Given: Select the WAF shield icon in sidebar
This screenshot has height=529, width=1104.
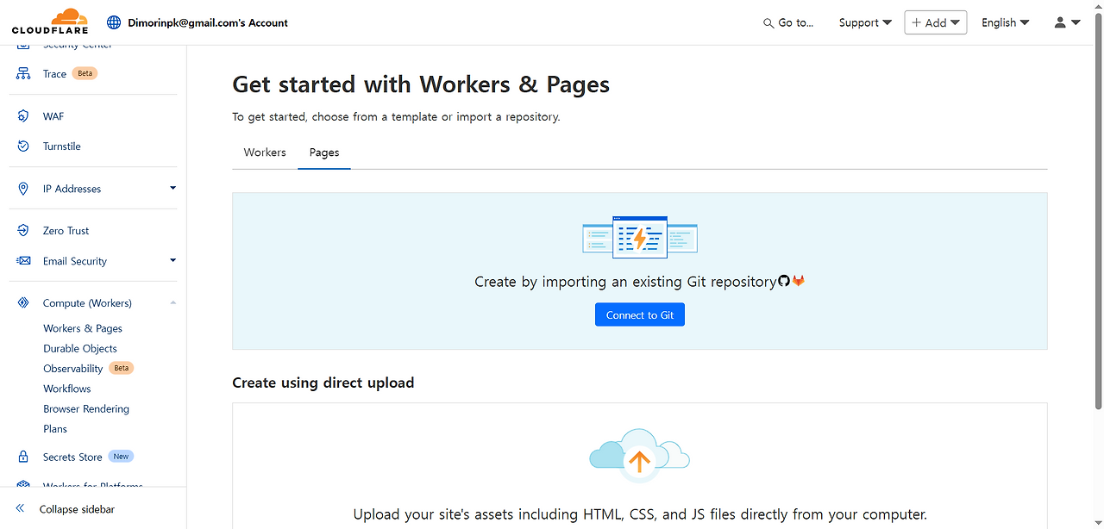Looking at the screenshot, I should [x=23, y=115].
